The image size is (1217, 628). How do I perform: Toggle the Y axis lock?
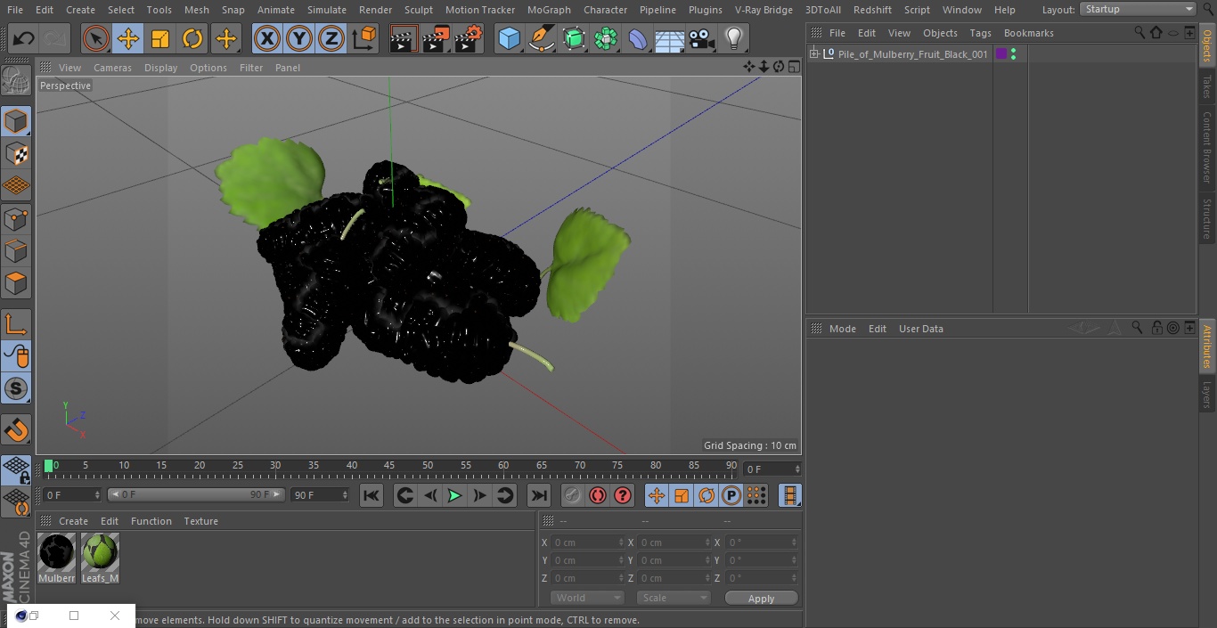coord(299,38)
